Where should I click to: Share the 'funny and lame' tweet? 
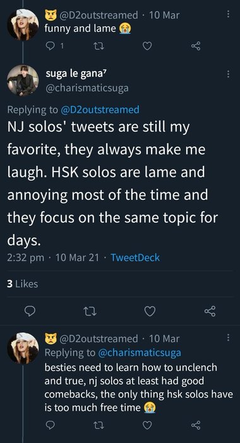pyautogui.click(x=196, y=46)
